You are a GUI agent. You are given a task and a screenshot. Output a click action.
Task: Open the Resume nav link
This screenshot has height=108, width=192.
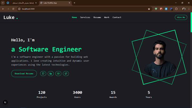[97, 17]
